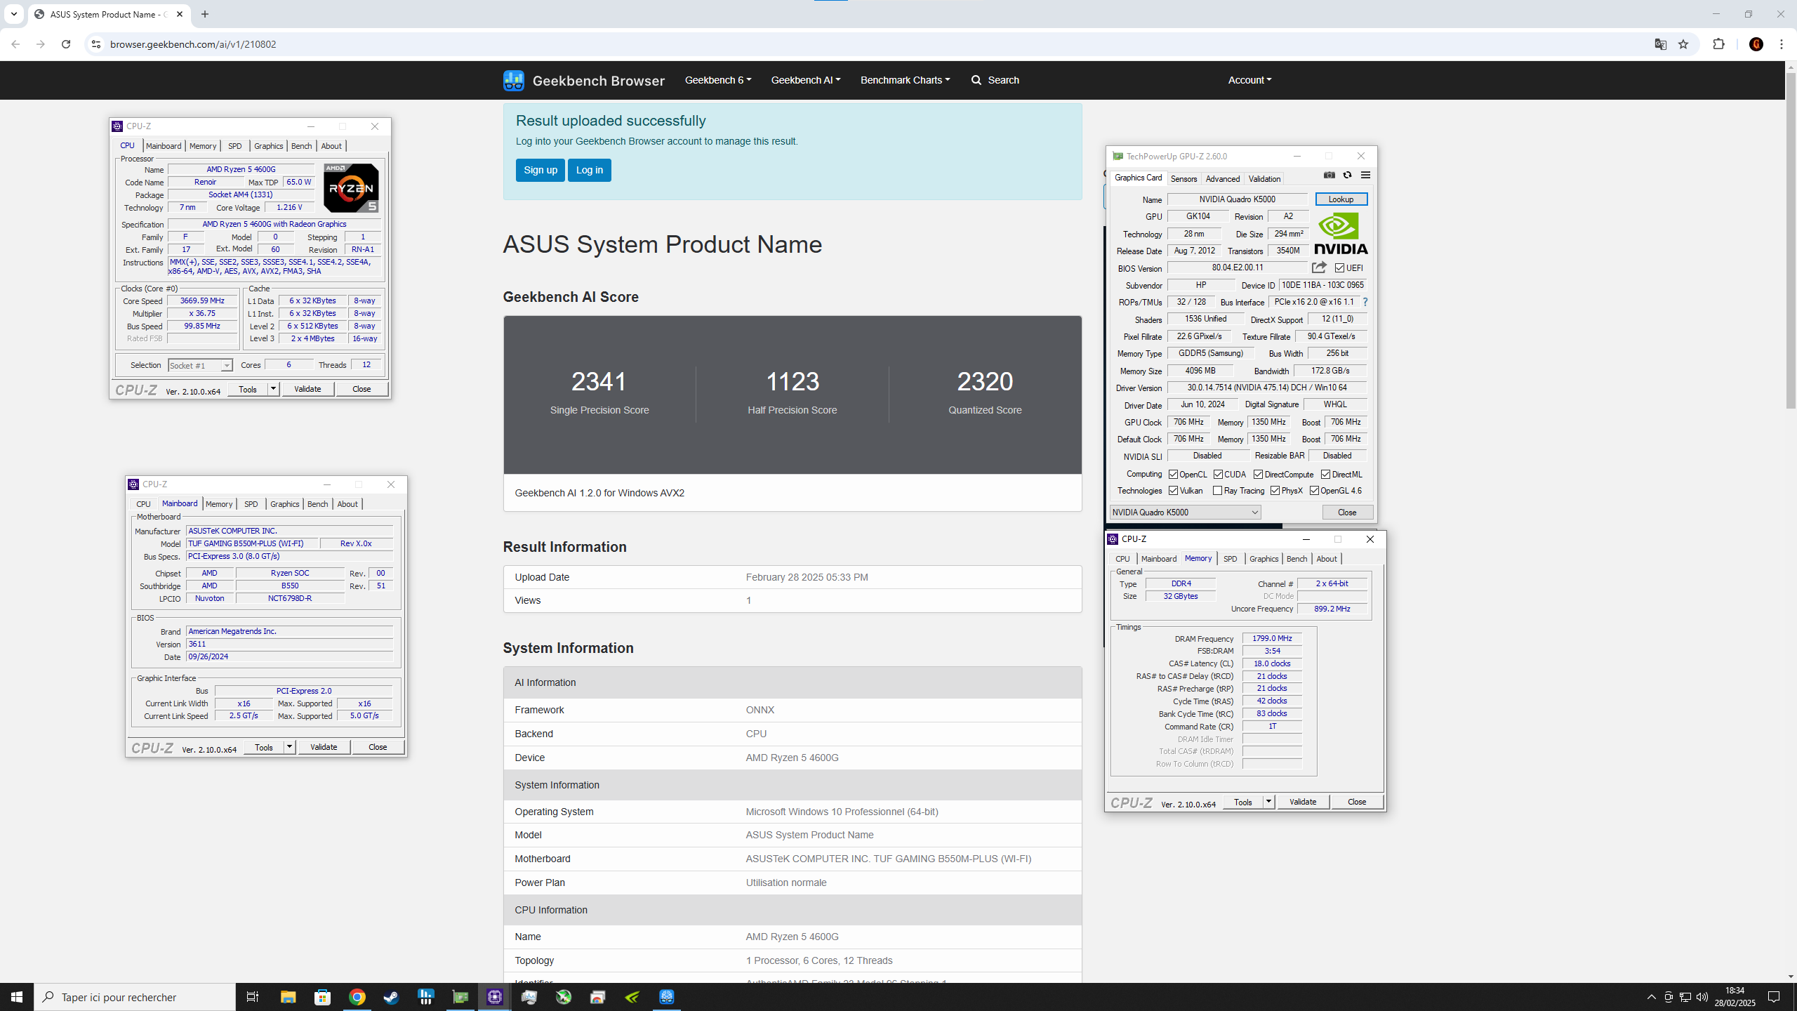Viewport: 1797px width, 1011px height.
Task: Click the Windows taskbar search box
Action: click(135, 997)
